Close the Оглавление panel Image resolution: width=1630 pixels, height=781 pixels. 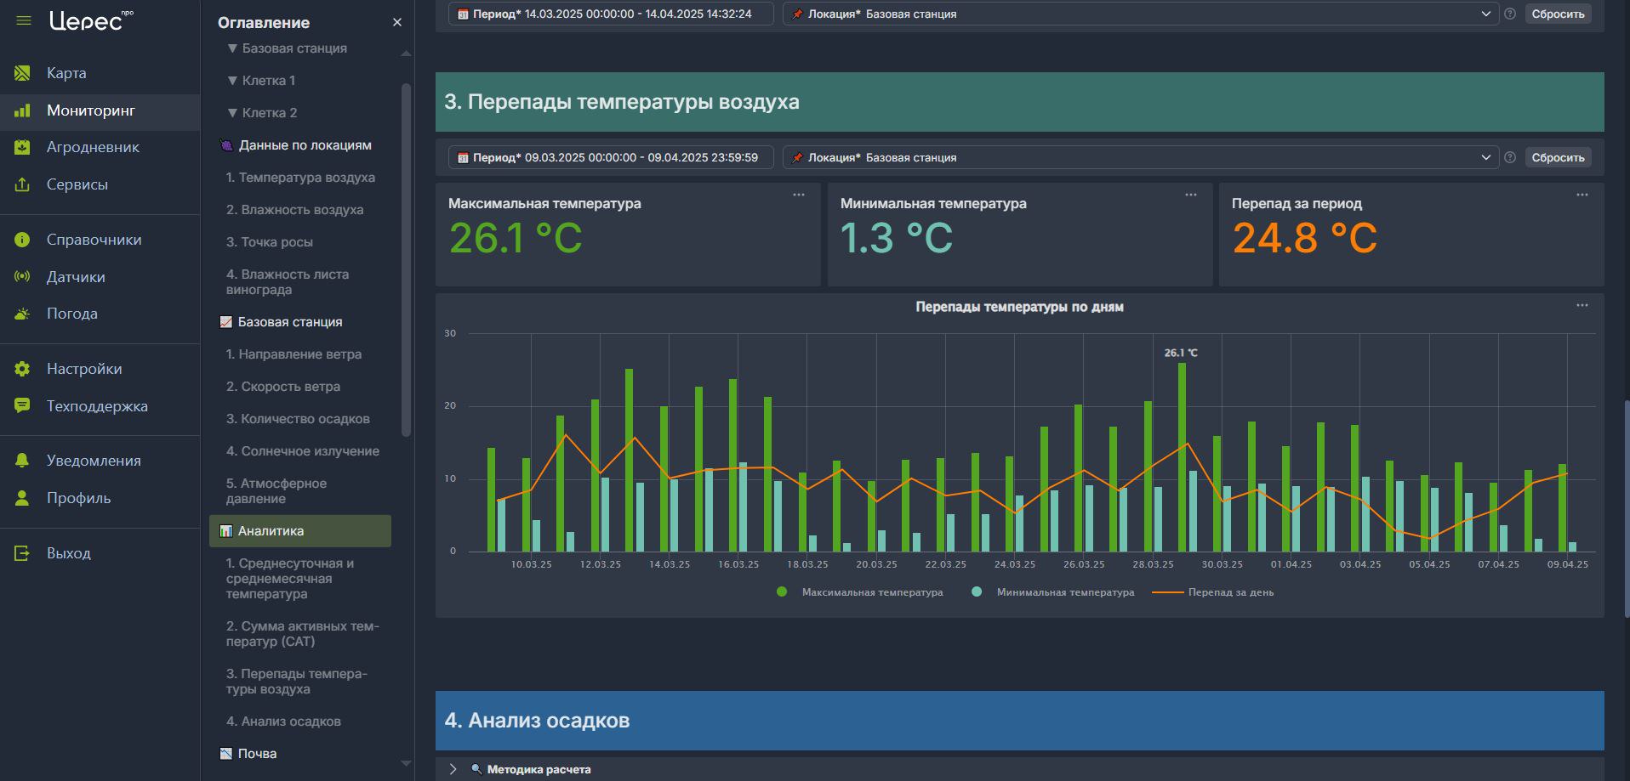[x=396, y=23]
